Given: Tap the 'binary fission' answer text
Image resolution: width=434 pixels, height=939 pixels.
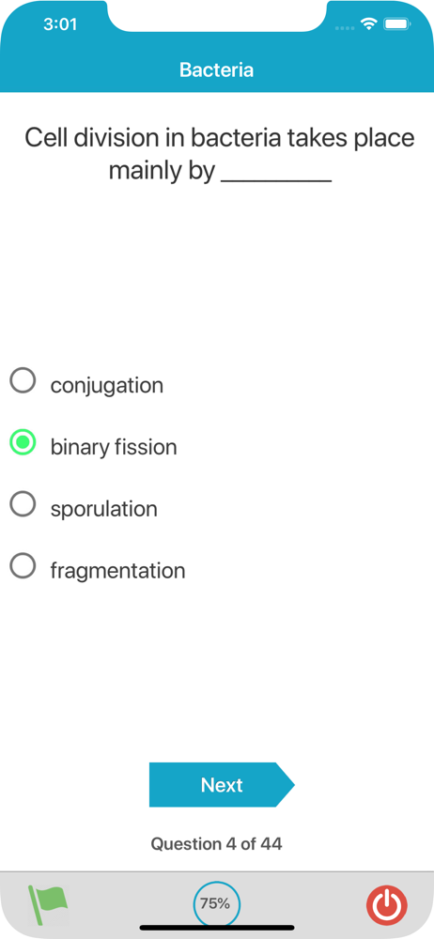Looking at the screenshot, I should pyautogui.click(x=114, y=447).
